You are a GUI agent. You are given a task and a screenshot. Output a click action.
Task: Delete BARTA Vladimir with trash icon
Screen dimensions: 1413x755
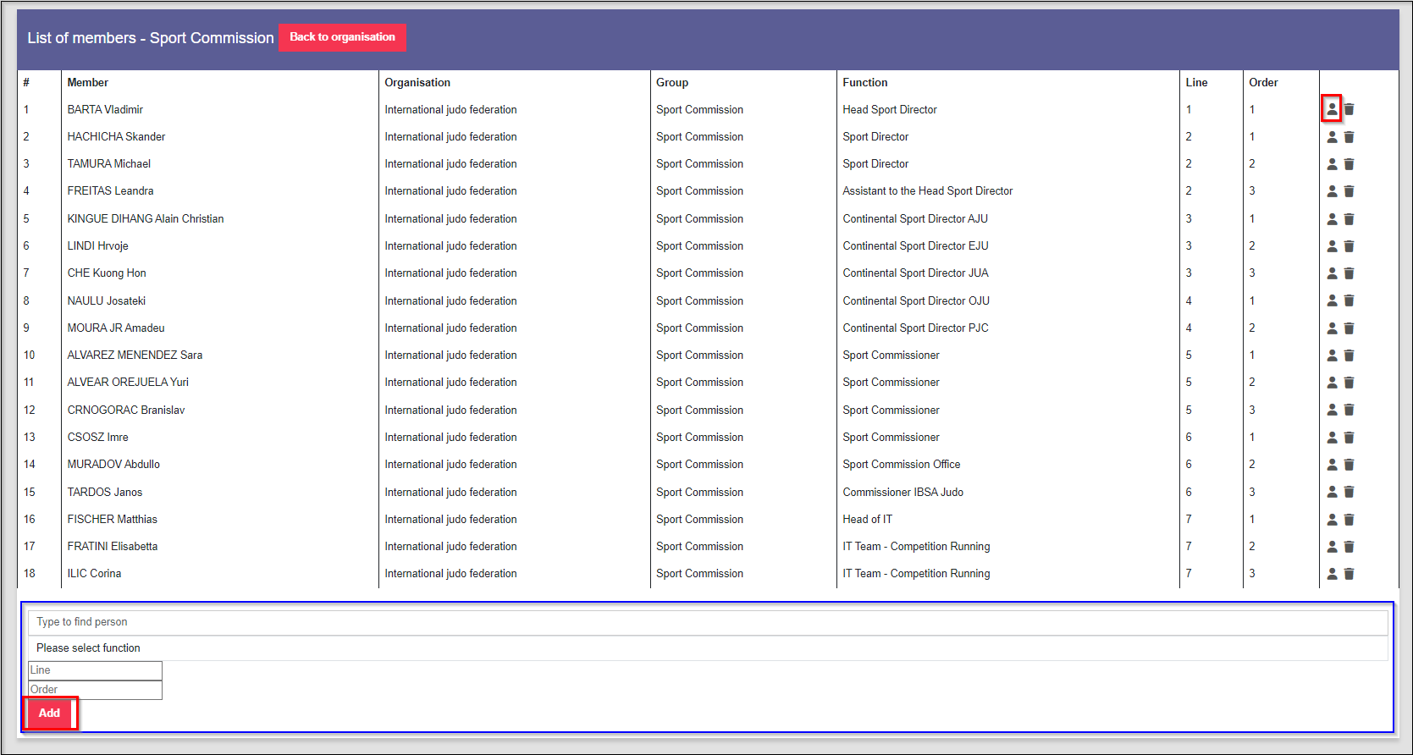[1349, 109]
